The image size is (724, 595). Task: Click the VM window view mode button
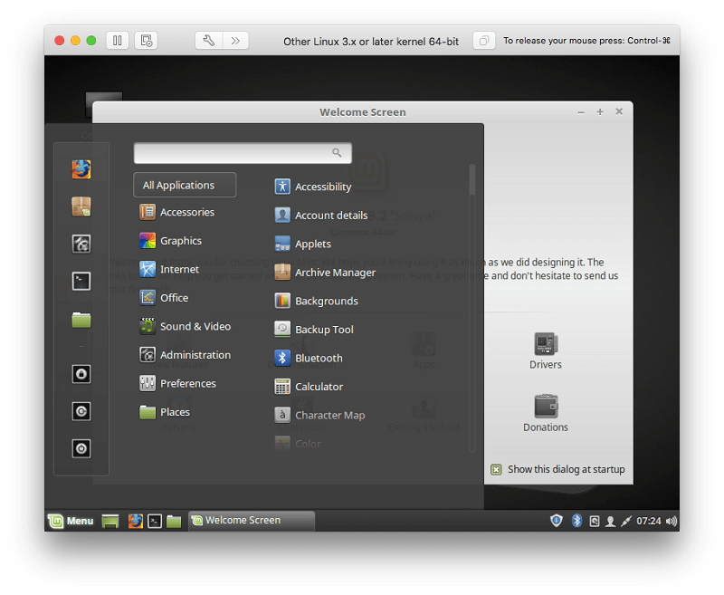coord(484,41)
